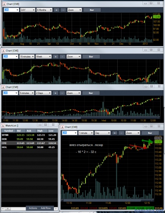The width and height of the screenshot is (165, 213).
Task: Click the horizontal scrollbar under the 5 minutes chart
Action: click(x=81, y=118)
